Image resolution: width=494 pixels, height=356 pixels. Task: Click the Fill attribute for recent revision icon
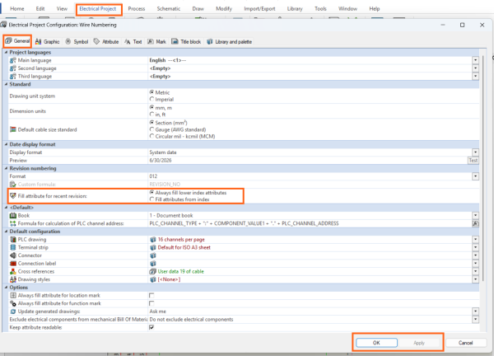13,196
